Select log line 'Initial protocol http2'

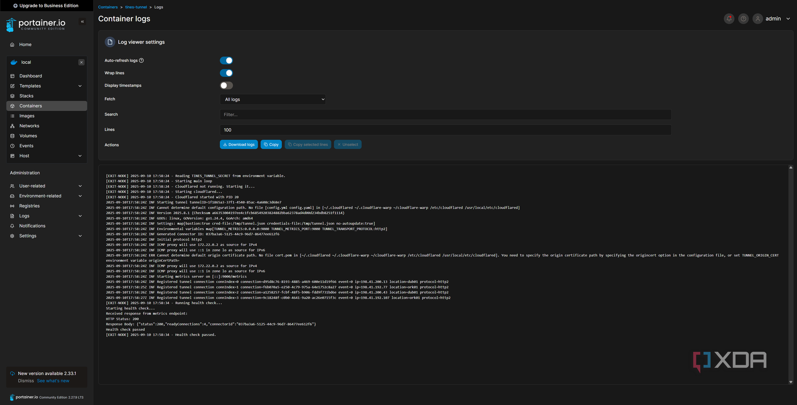click(154, 240)
